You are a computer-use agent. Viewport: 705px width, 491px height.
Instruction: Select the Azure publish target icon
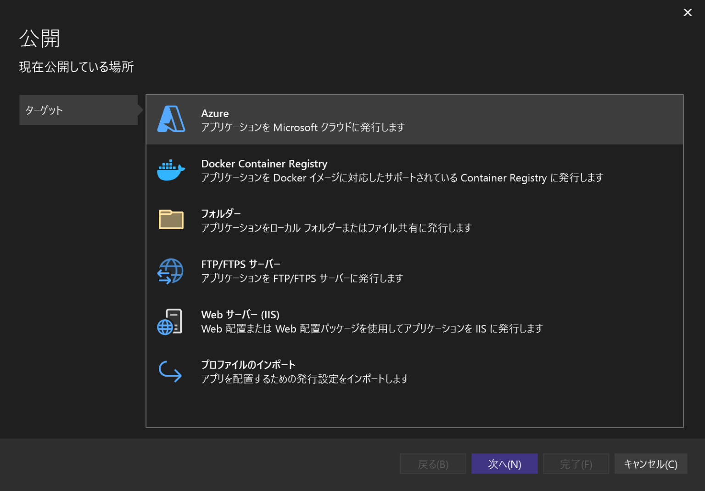pos(170,119)
